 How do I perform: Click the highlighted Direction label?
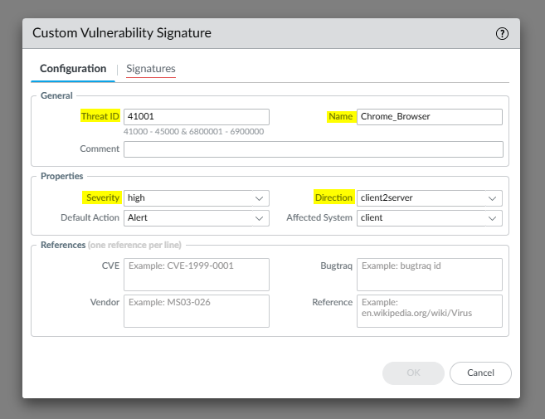(x=333, y=198)
